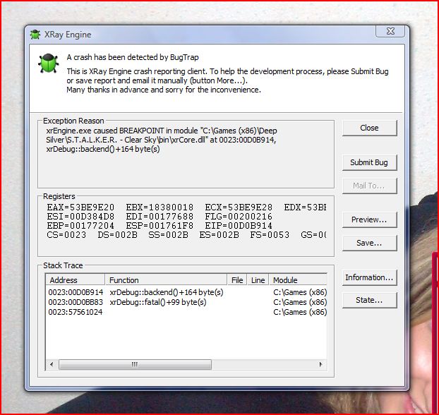This screenshot has width=439, height=415.
Task: Click the 'XRay Engine' window title text
Action: click(68, 35)
